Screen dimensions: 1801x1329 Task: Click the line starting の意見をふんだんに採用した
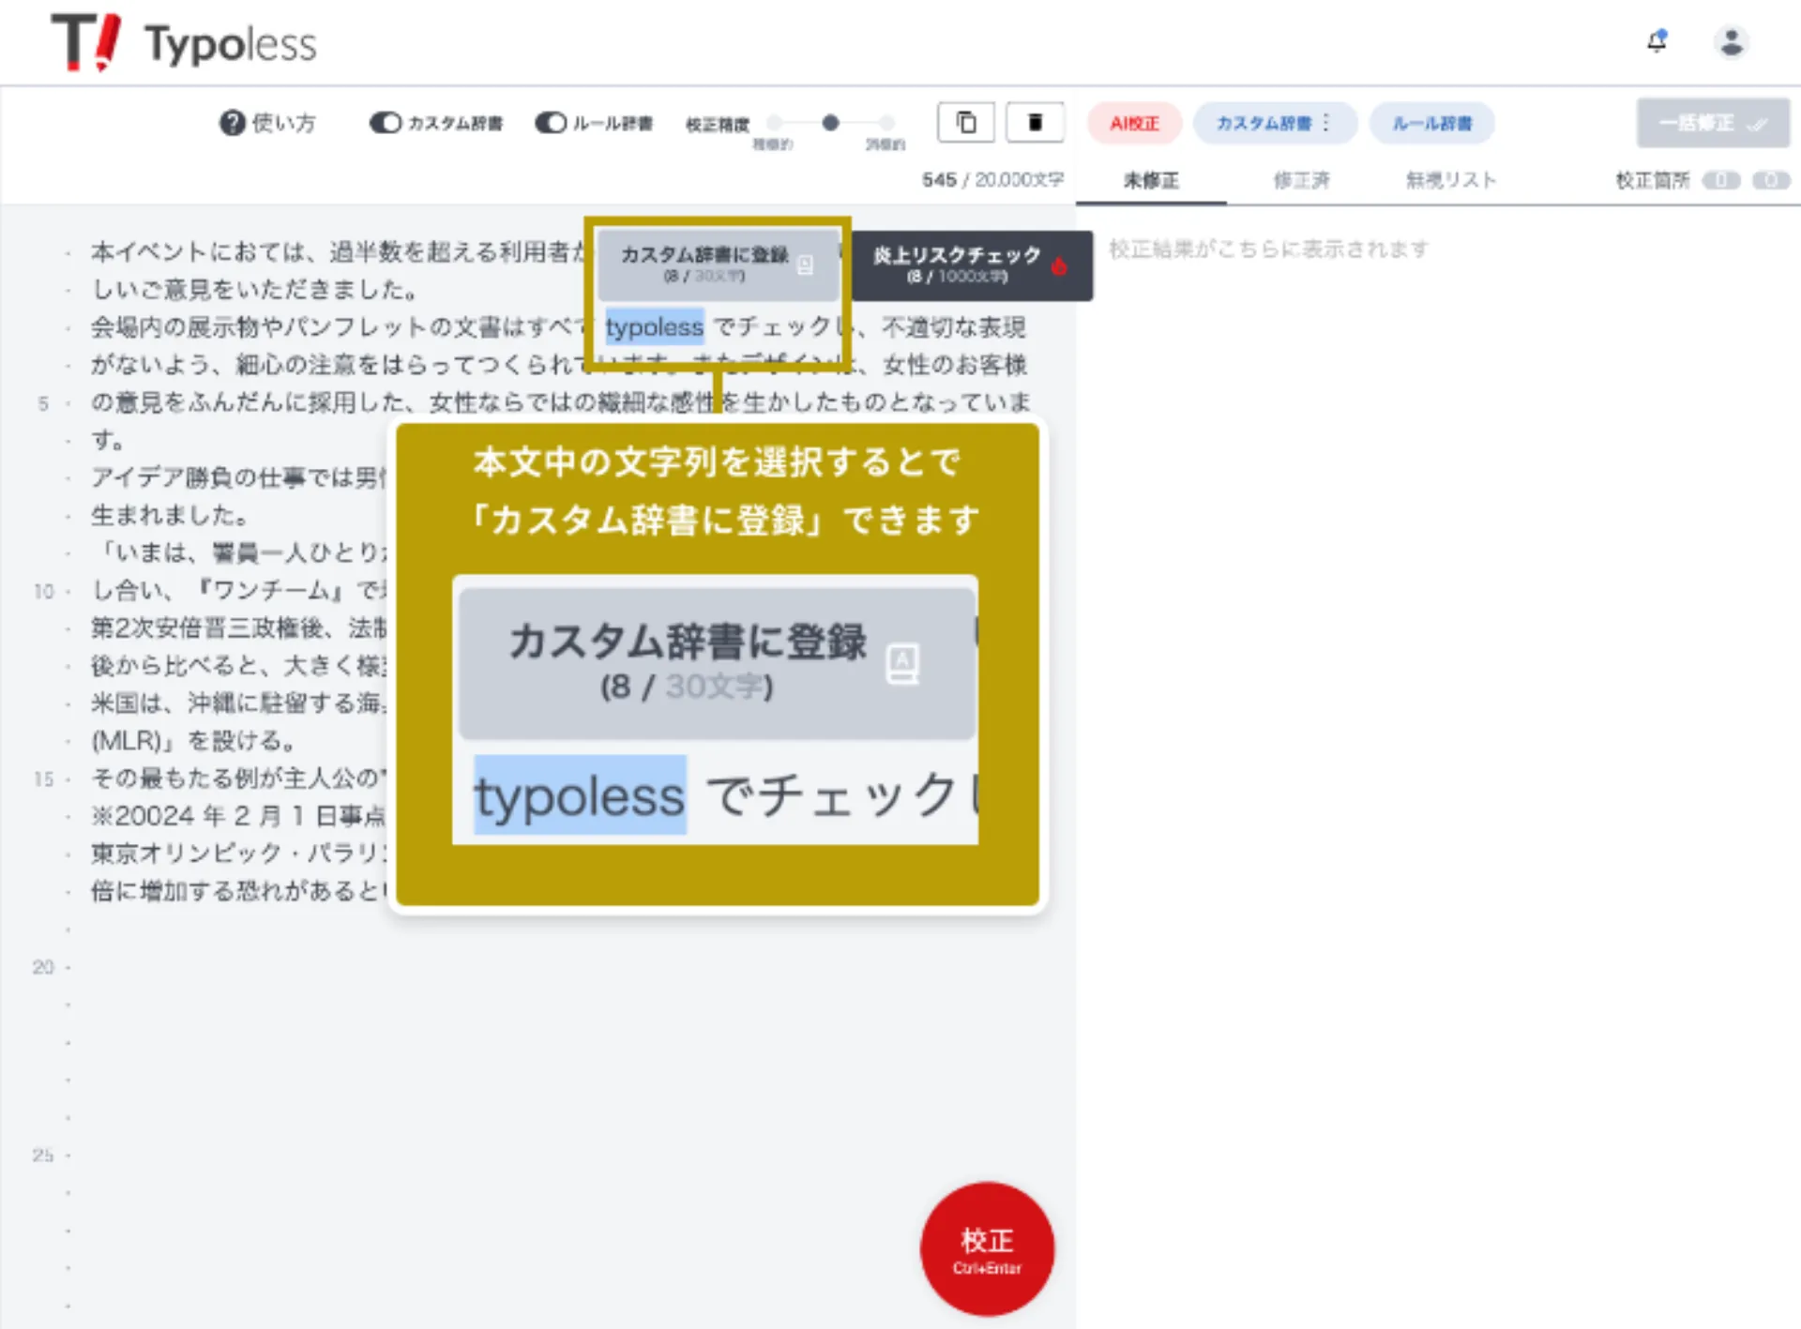pos(560,401)
